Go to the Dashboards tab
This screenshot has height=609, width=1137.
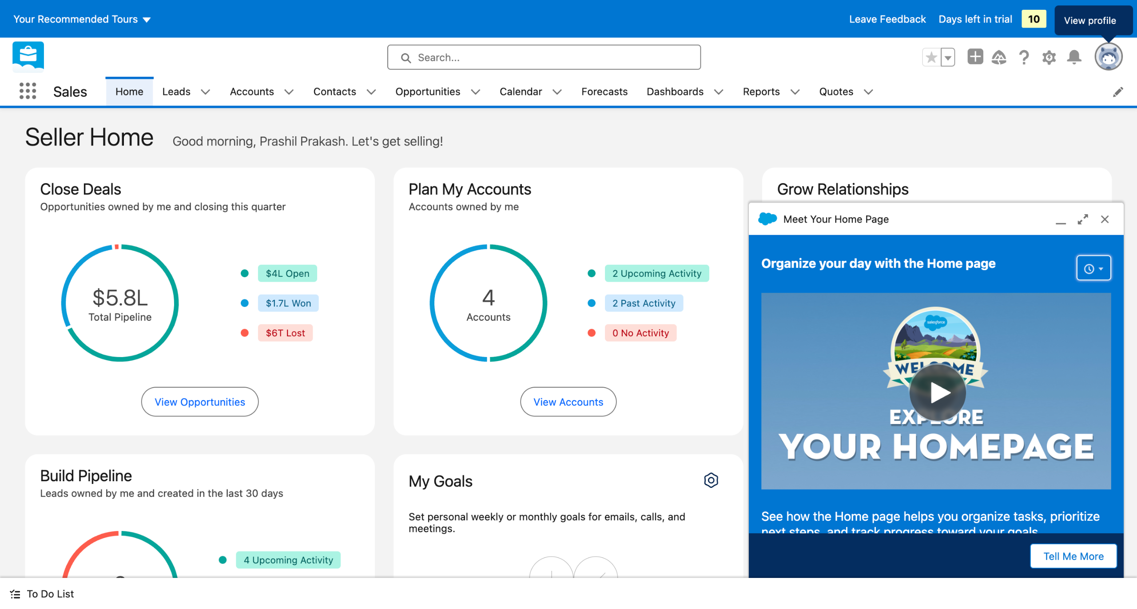[x=675, y=91]
